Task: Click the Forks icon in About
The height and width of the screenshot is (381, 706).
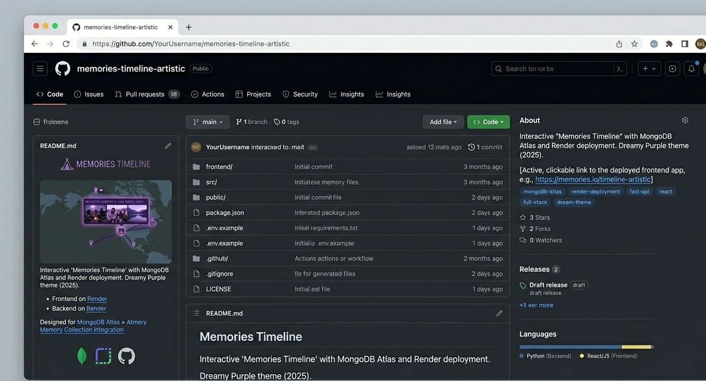Action: coord(523,229)
